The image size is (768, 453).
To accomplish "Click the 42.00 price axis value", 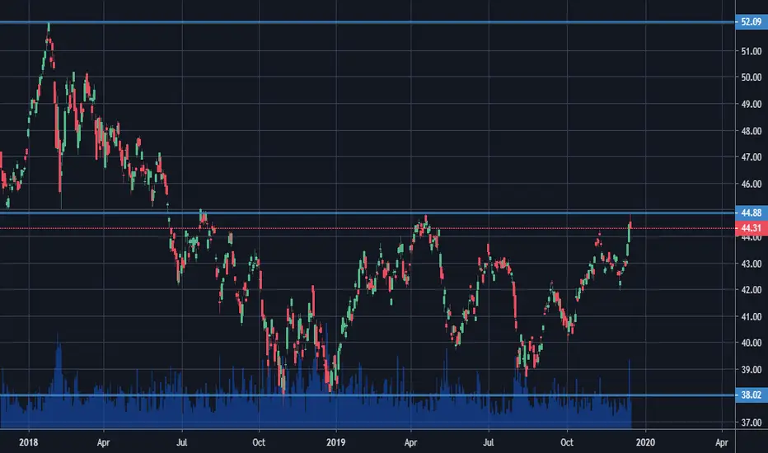I will coord(752,290).
